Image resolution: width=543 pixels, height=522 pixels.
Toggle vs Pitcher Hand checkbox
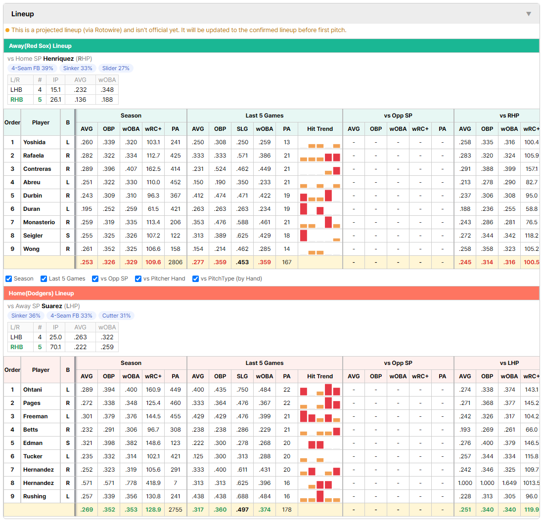[x=138, y=279]
